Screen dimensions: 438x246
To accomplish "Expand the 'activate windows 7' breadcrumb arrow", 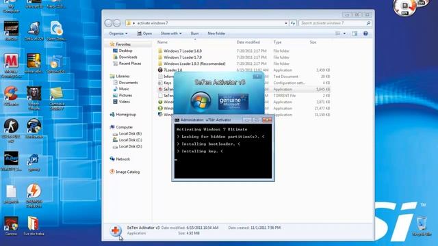I will pos(134,23).
